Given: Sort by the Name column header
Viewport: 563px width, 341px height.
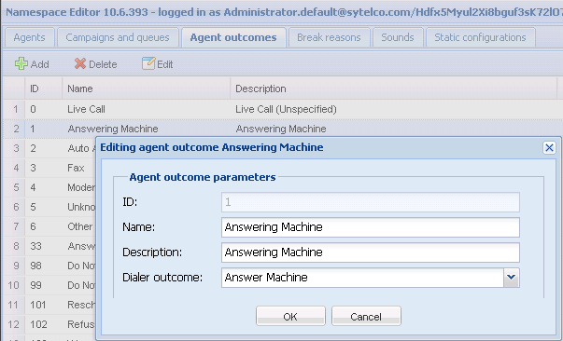Looking at the screenshot, I should click(147, 89).
